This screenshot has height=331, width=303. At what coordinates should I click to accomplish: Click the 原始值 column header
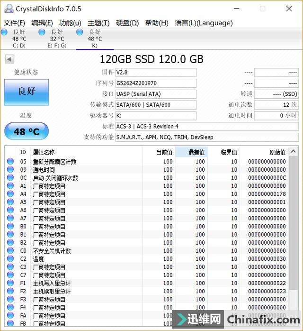point(264,152)
